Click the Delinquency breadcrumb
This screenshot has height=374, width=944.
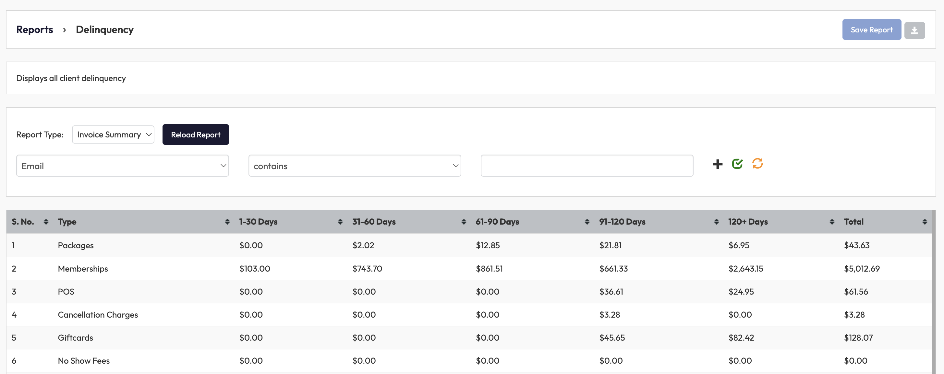(104, 29)
